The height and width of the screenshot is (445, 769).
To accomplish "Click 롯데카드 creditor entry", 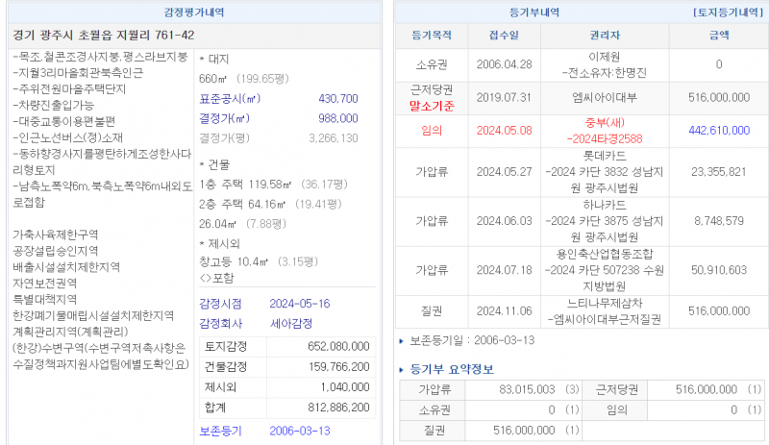I will [605, 156].
